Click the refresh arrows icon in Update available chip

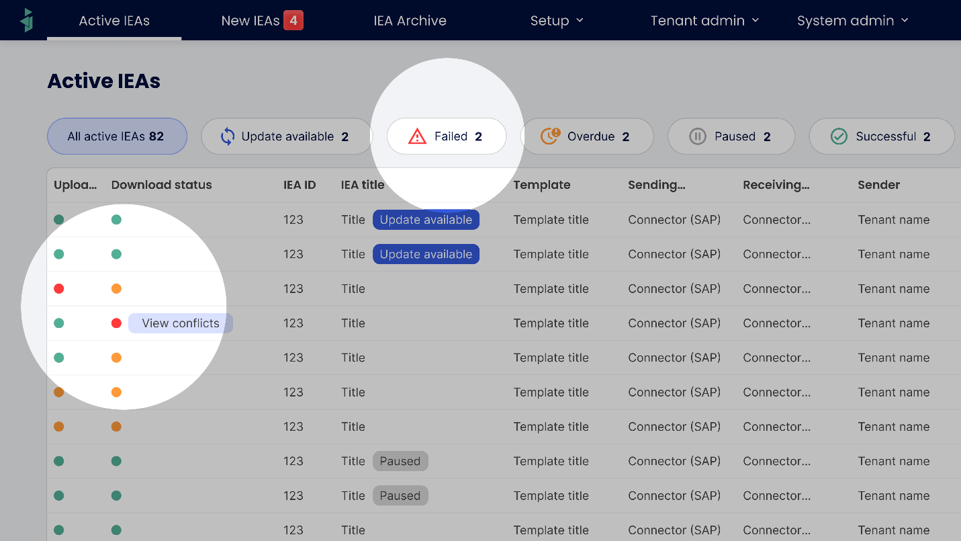click(x=228, y=136)
